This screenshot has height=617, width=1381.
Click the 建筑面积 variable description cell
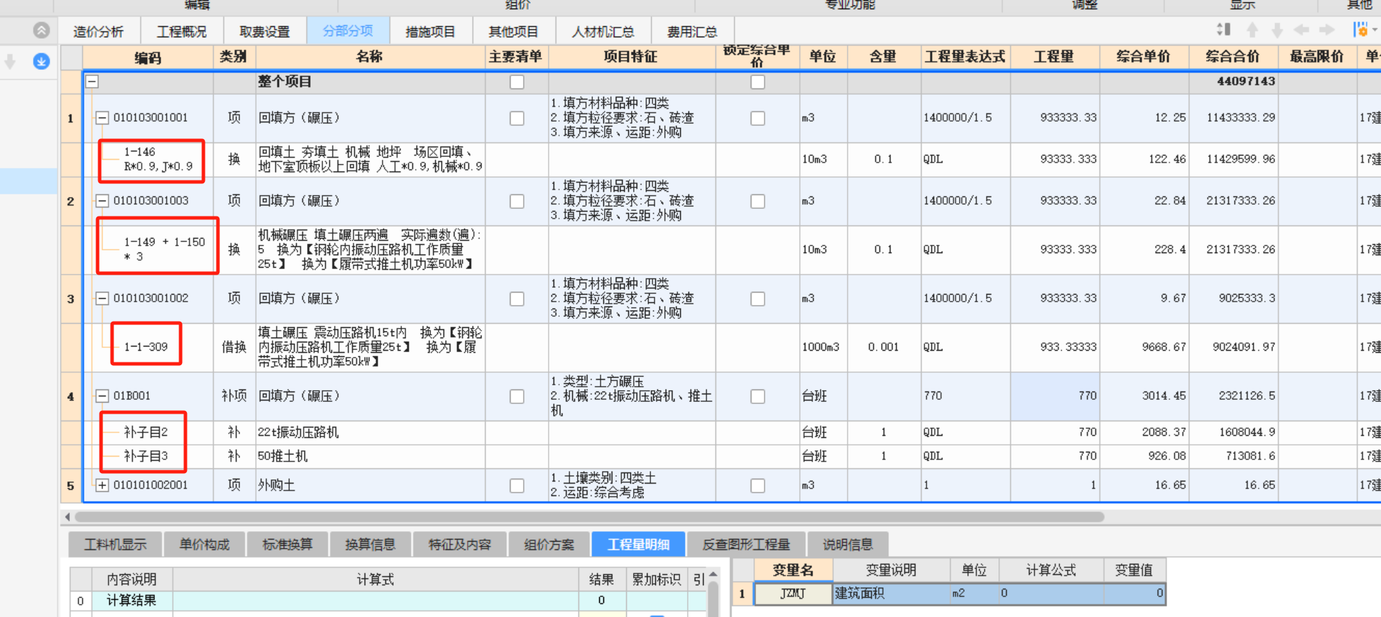pos(891,593)
